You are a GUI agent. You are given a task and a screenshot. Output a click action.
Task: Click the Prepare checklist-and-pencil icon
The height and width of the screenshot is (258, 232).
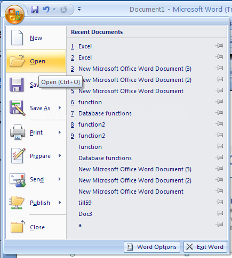pyautogui.click(x=18, y=155)
